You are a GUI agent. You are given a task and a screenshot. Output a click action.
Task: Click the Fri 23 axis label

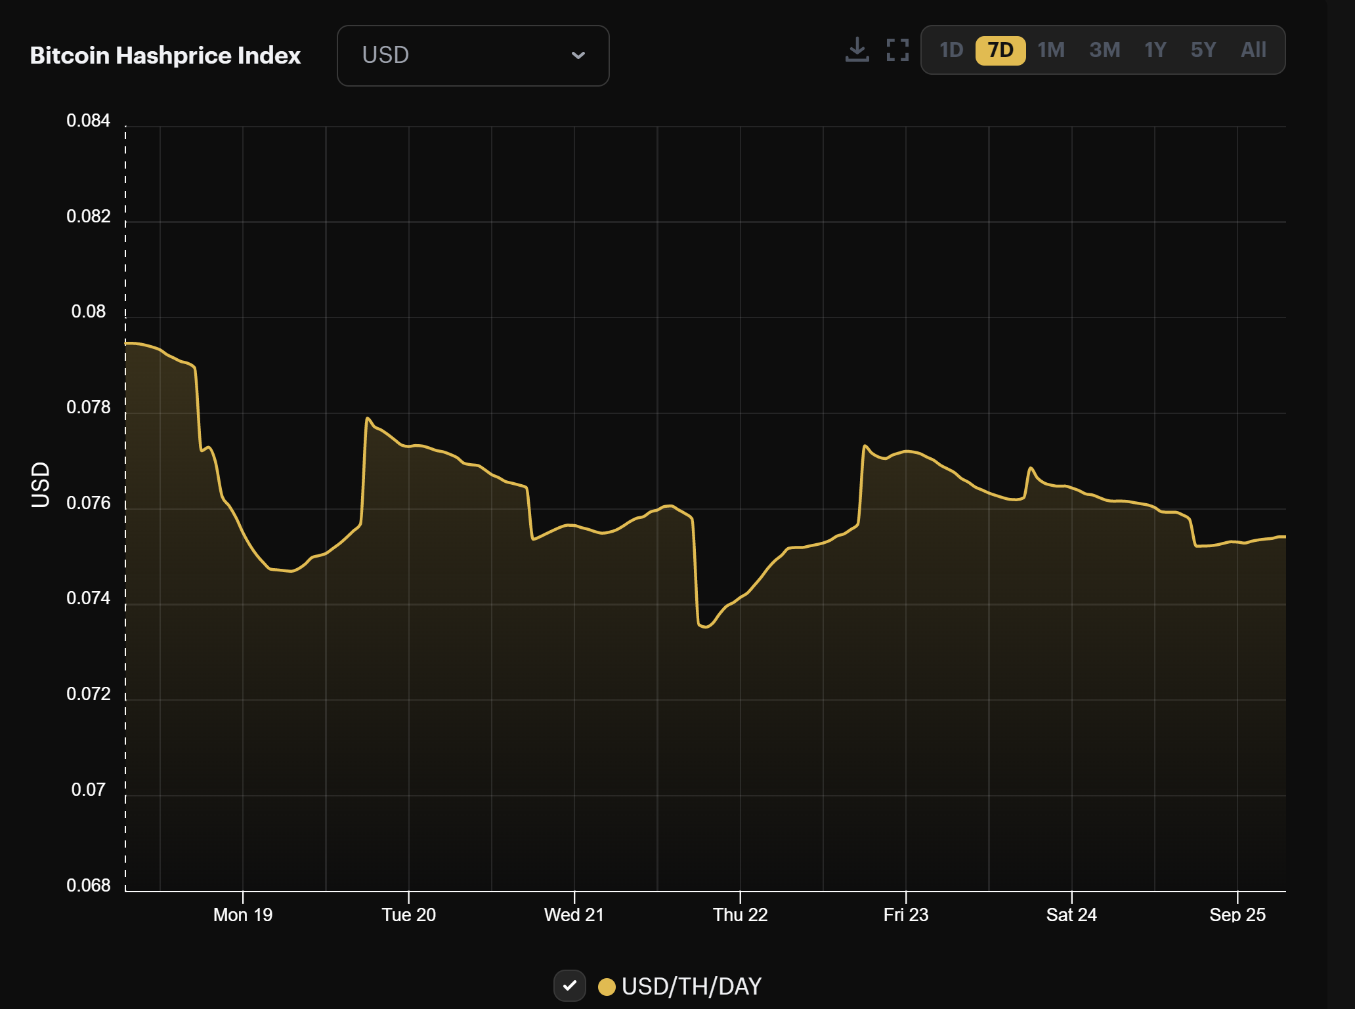906,915
